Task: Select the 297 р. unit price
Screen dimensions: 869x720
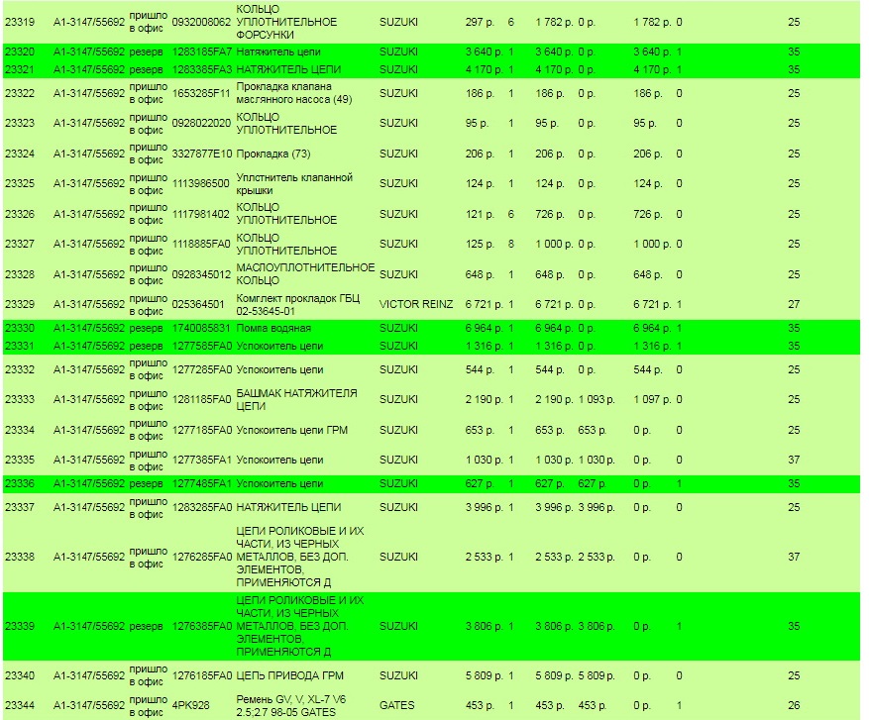Action: (482, 22)
